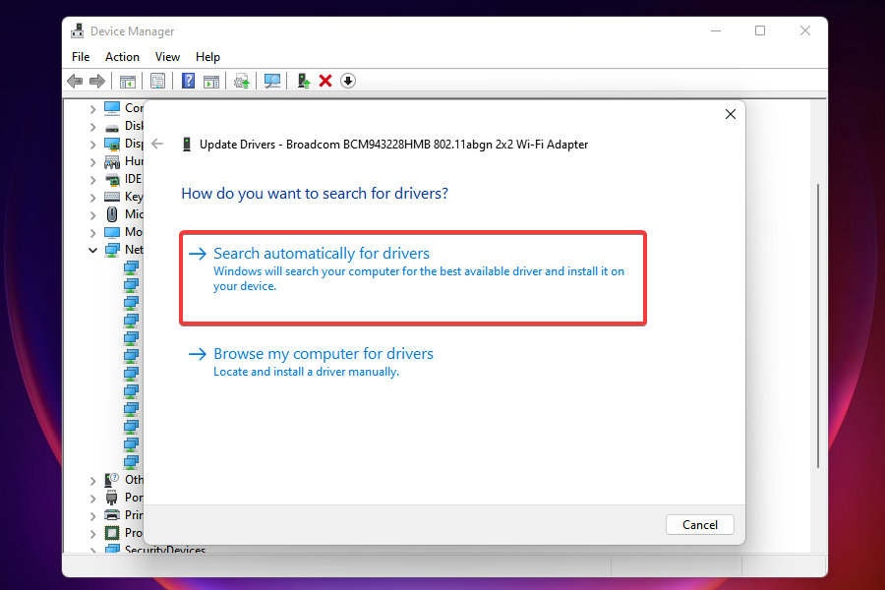Click the Keyboards category icon in the tree
885x590 pixels.
tap(110, 196)
